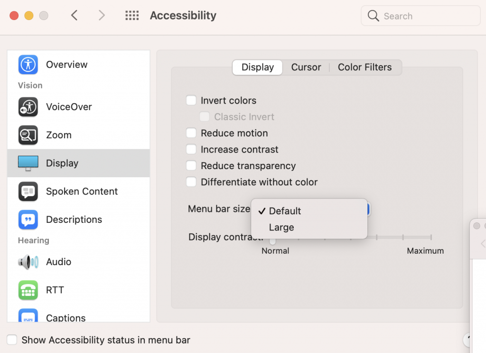This screenshot has height=353, width=486.
Task: Go back with the left chevron
Action: click(74, 15)
